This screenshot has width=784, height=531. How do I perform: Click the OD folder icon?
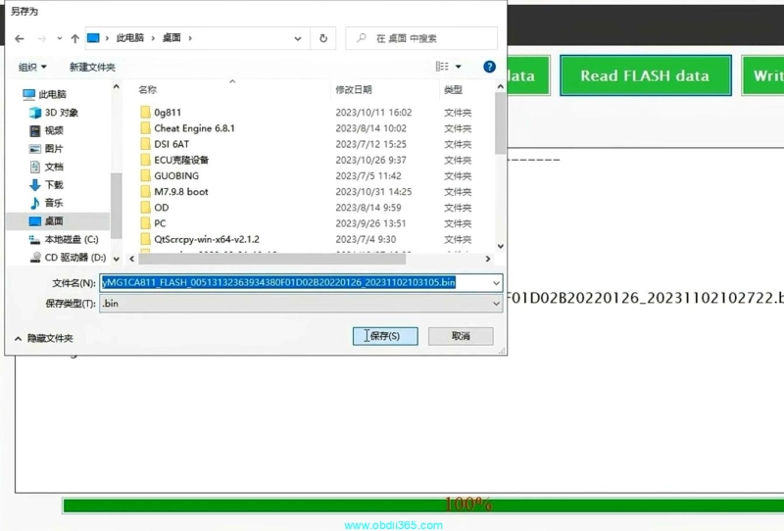click(145, 208)
